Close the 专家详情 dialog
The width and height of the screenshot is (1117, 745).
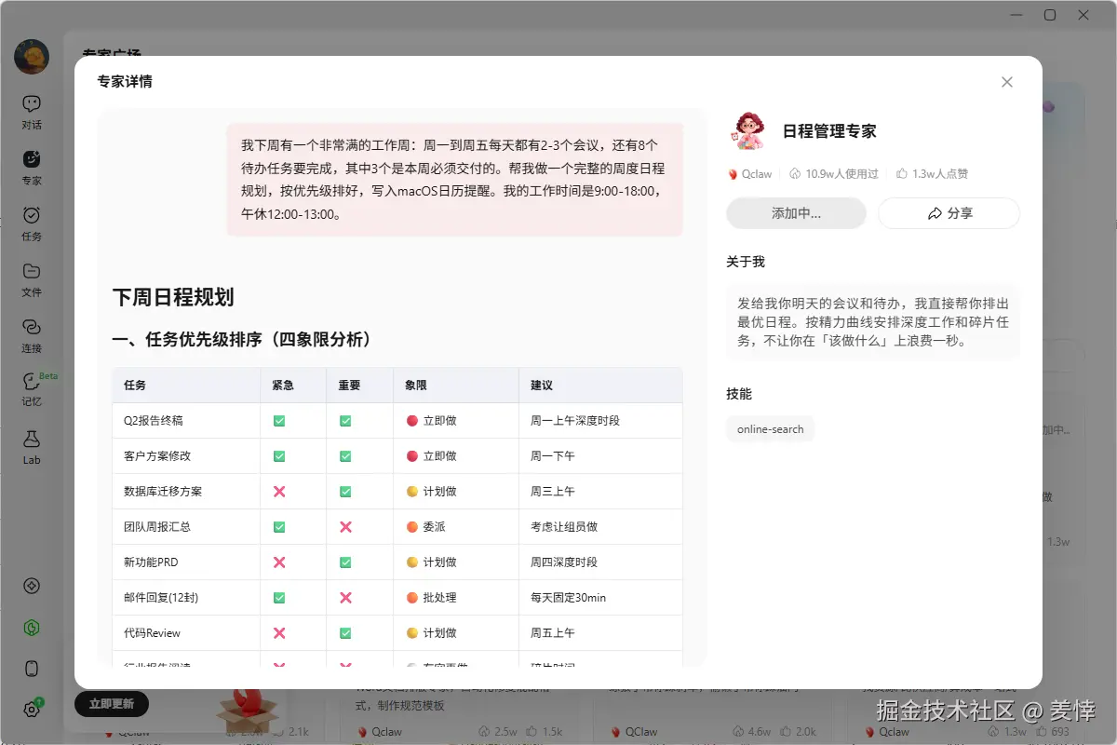pyautogui.click(x=1006, y=82)
